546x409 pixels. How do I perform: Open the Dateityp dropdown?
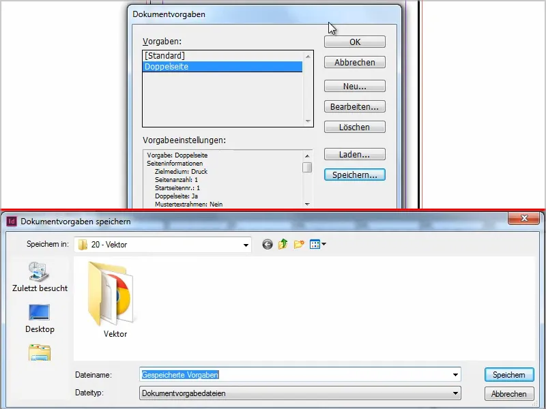tap(300, 393)
